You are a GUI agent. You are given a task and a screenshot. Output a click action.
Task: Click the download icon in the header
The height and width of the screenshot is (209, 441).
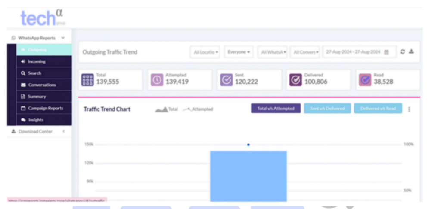[x=411, y=52]
